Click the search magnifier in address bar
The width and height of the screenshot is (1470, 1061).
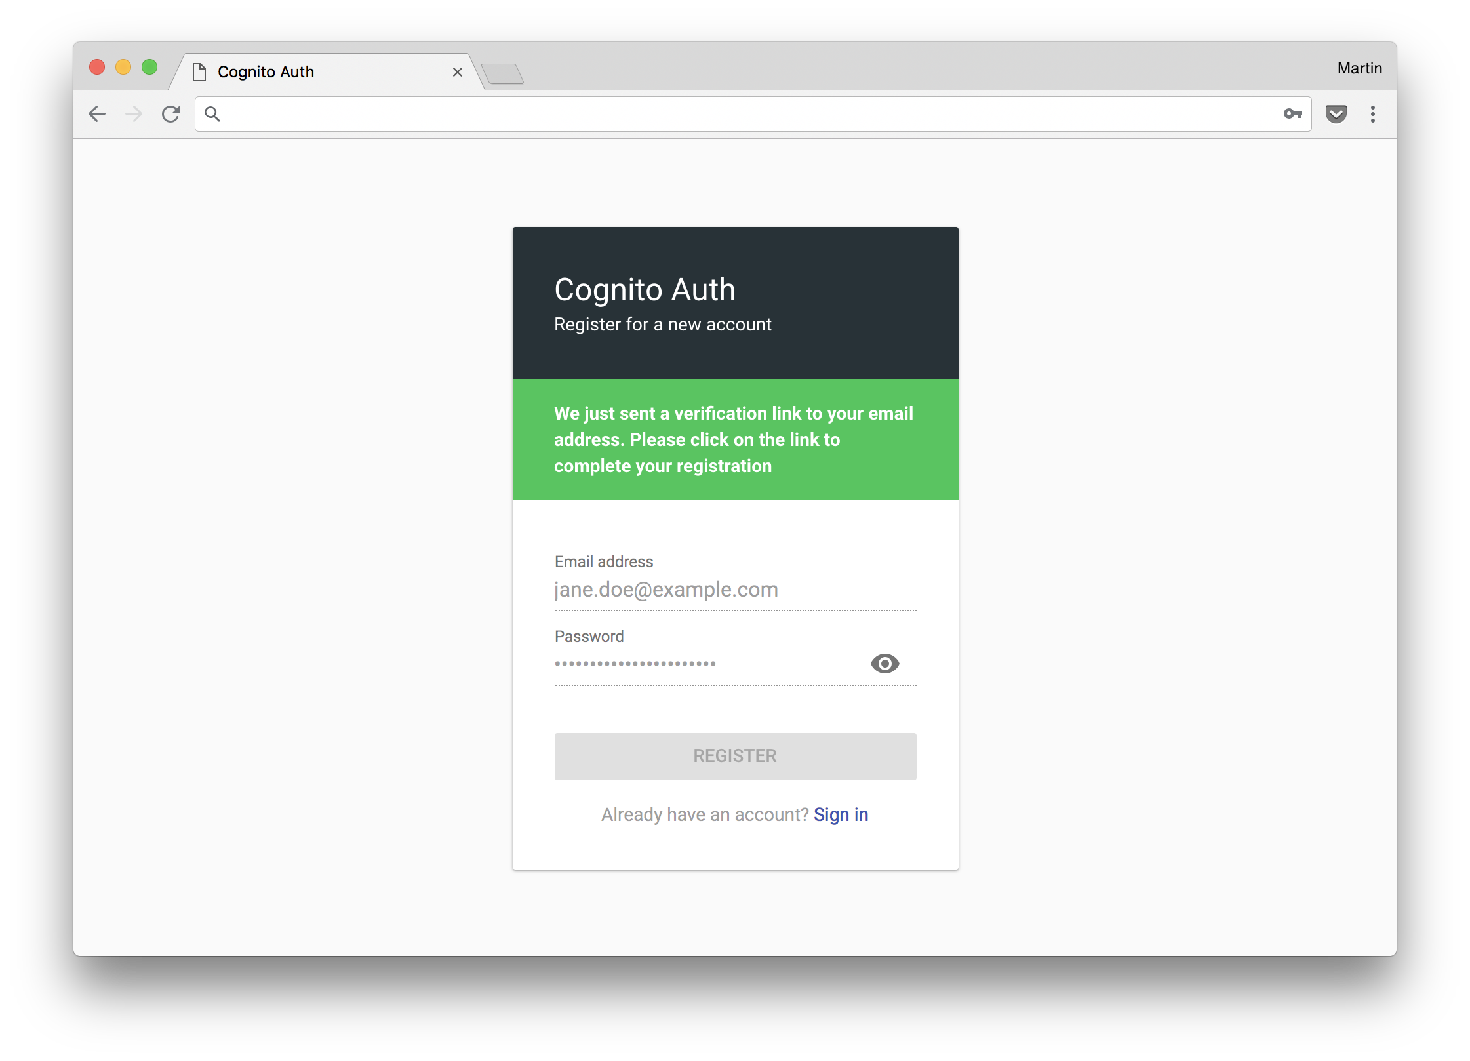212,114
